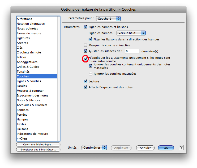
Task: Enable 'Masquer la couche si inactive'
Action: click(x=85, y=45)
